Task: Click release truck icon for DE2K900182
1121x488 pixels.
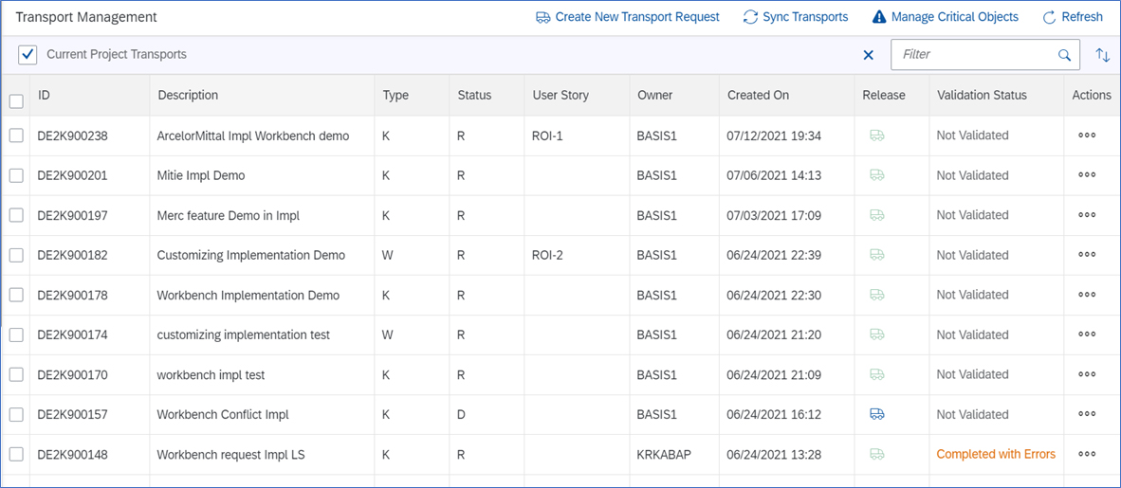Action: (x=876, y=255)
